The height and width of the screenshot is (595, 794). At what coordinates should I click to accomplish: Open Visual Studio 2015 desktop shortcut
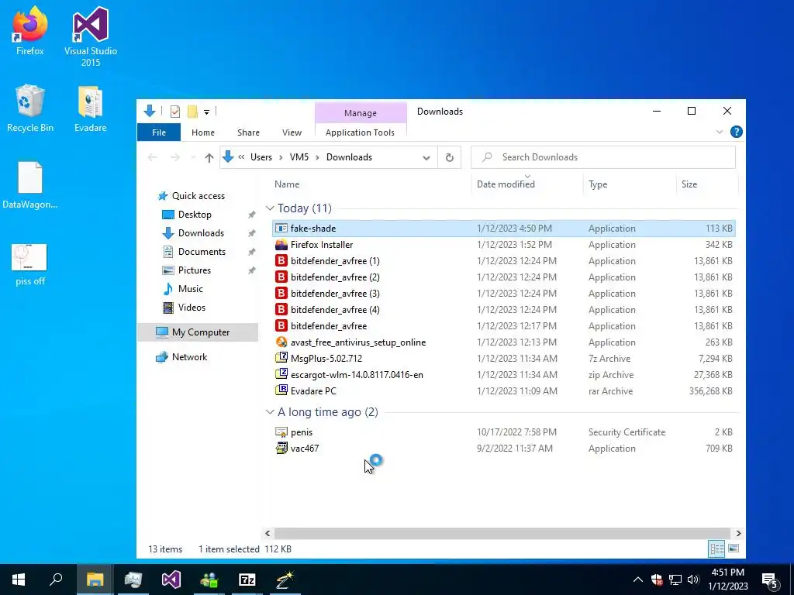91,36
